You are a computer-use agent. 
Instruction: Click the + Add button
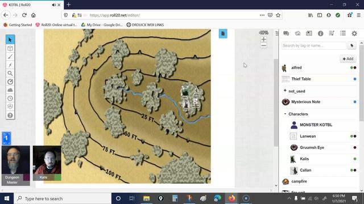tap(348, 59)
